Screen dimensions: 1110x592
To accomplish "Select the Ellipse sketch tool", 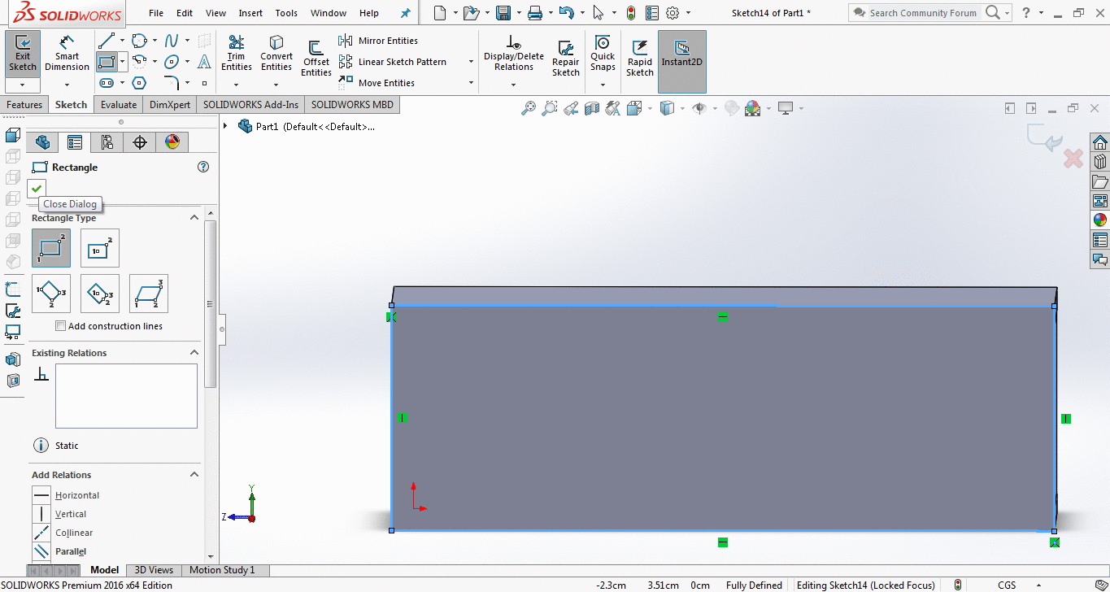I will point(172,62).
